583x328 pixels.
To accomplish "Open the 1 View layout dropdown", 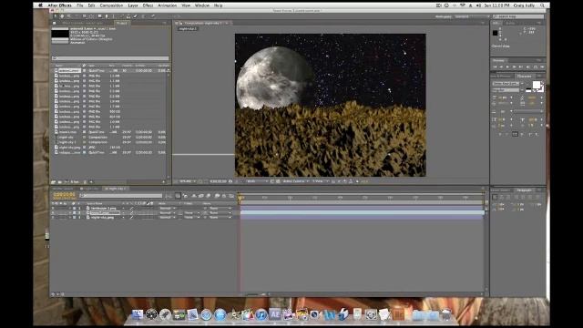I will tap(320, 181).
